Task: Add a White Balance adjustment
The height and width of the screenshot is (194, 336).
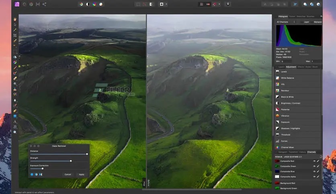Action: coord(298,78)
